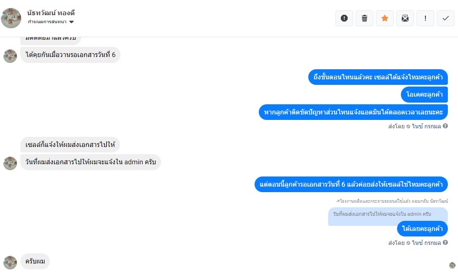458x277 pixels.
Task: Select the blue message โอเคคะลูกค้า
Action: pyautogui.click(x=424, y=95)
